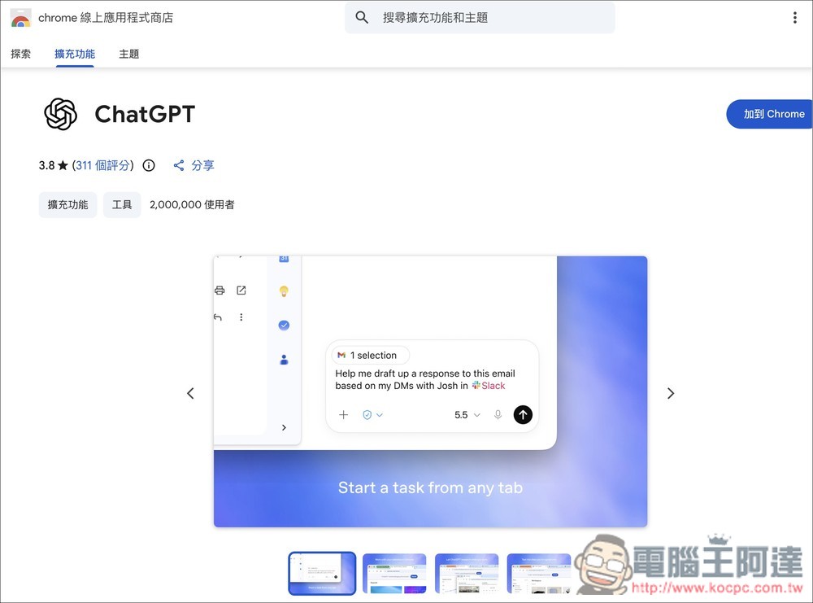Select the third screenshot thumbnail
Screen dimensions: 813x603
tap(467, 573)
